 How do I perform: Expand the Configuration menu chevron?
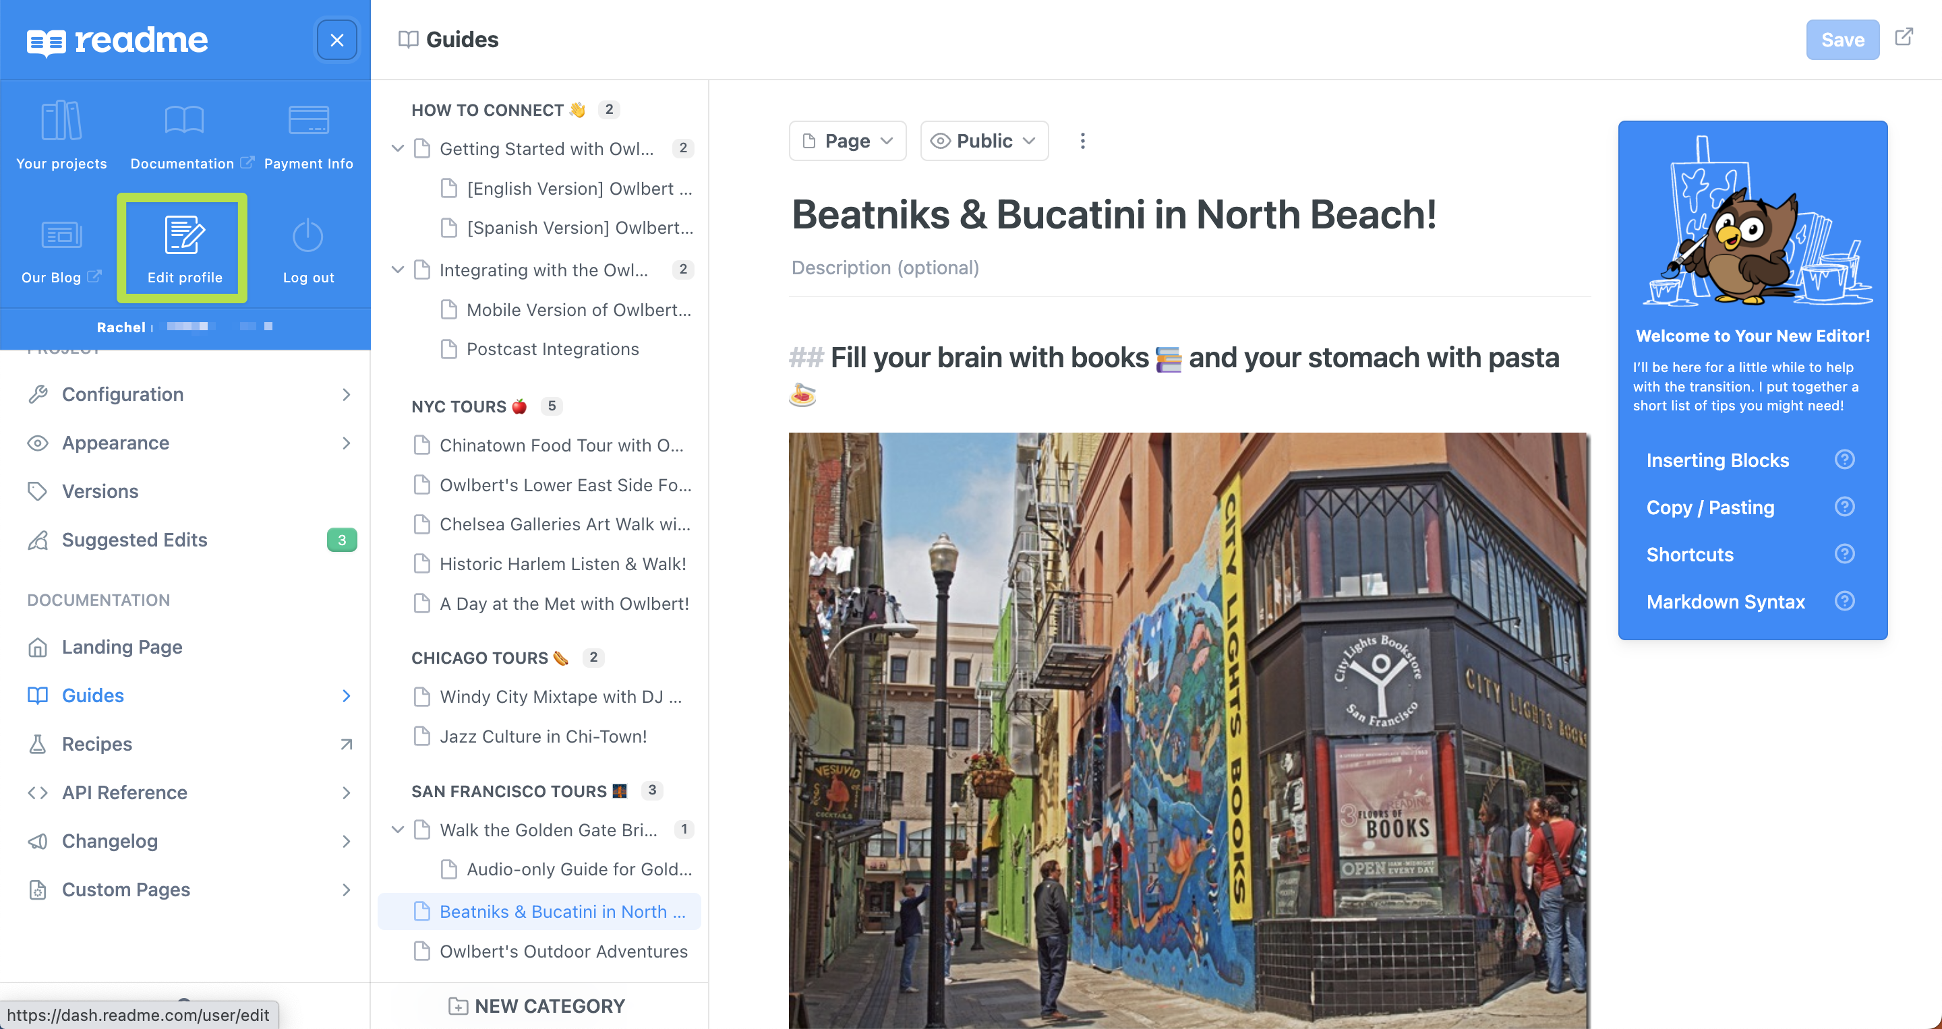click(346, 394)
